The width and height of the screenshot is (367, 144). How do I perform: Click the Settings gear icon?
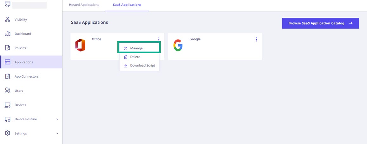8,133
